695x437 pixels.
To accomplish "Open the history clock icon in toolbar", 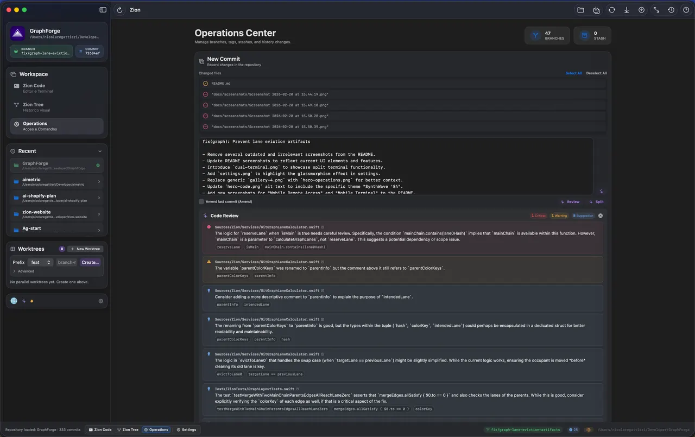I will coord(671,10).
